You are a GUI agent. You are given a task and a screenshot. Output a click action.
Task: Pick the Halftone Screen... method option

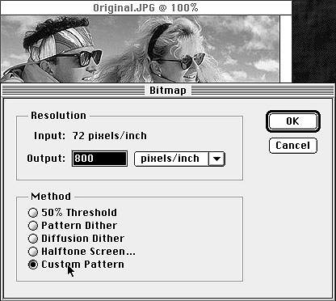[33, 252]
